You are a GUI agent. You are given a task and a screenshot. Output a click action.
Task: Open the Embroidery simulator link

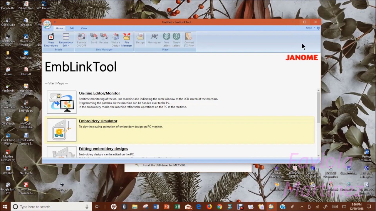[98, 121]
